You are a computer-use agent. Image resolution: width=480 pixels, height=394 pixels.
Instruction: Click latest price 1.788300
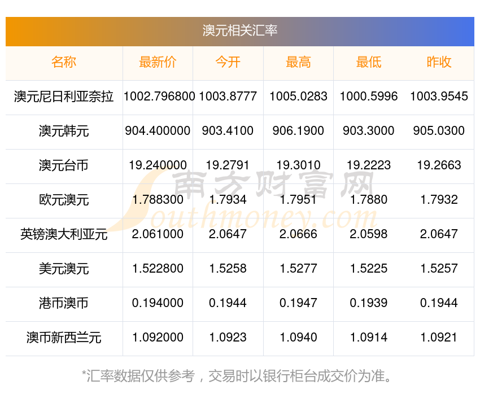[158, 200]
